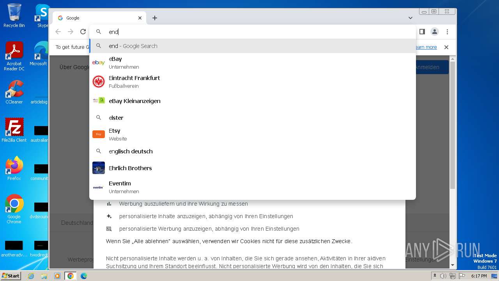
Task: Open Windows Media Player taskbar icon
Action: (57, 276)
